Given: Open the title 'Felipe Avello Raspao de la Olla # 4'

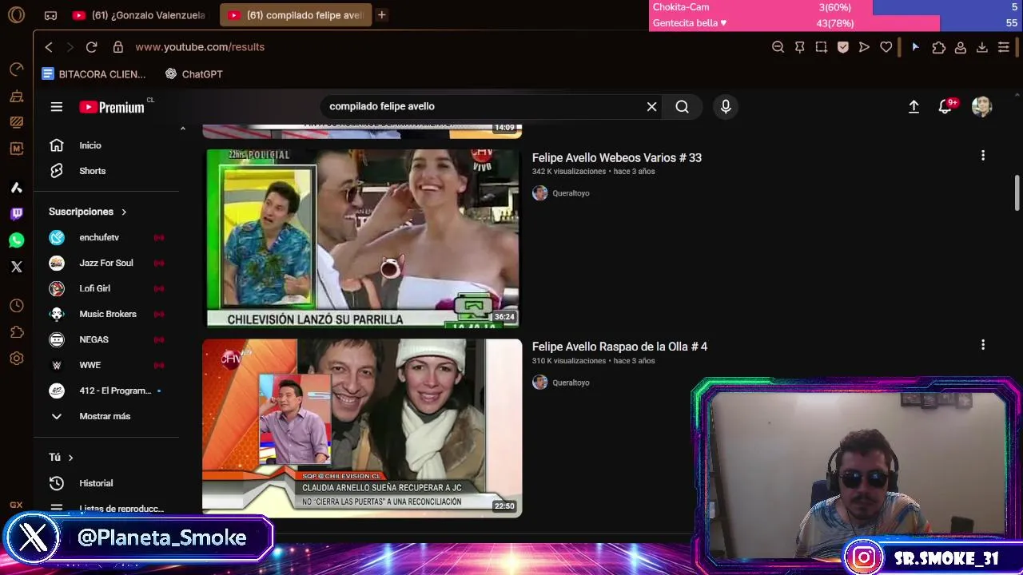Looking at the screenshot, I should (619, 347).
